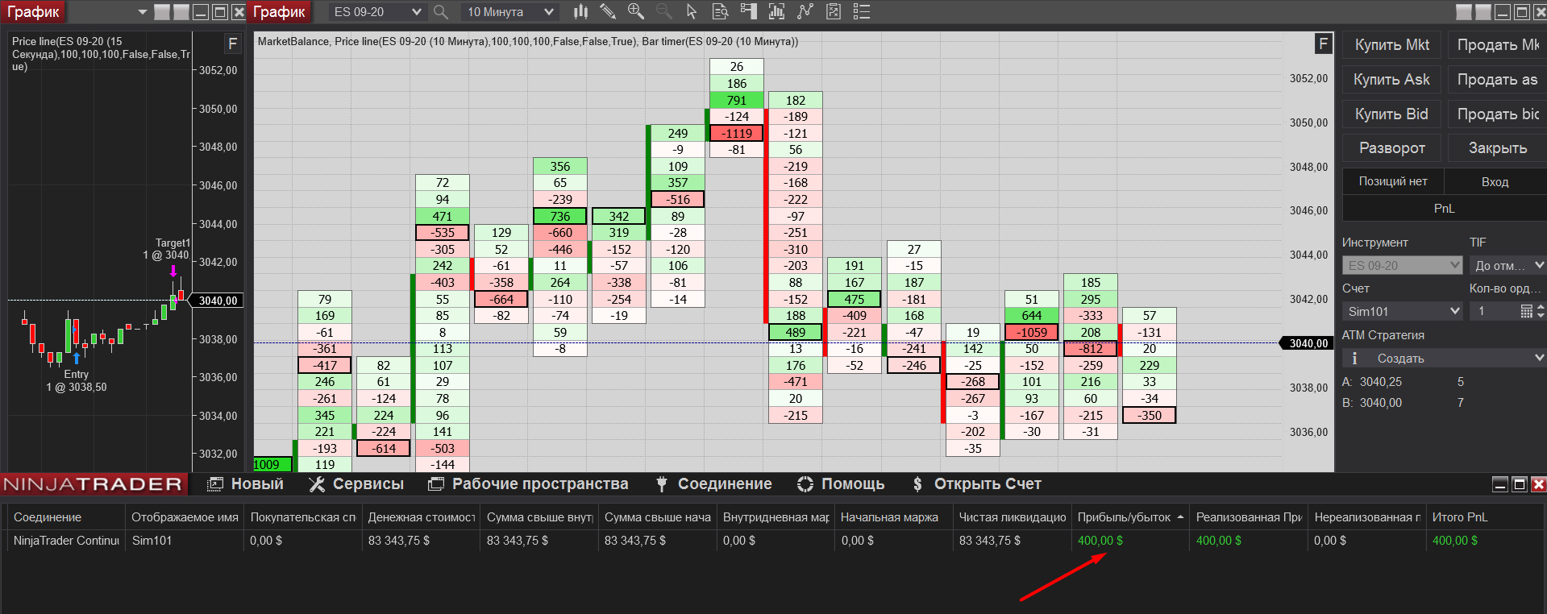
Task: Open the Помощь menu
Action: pos(841,484)
